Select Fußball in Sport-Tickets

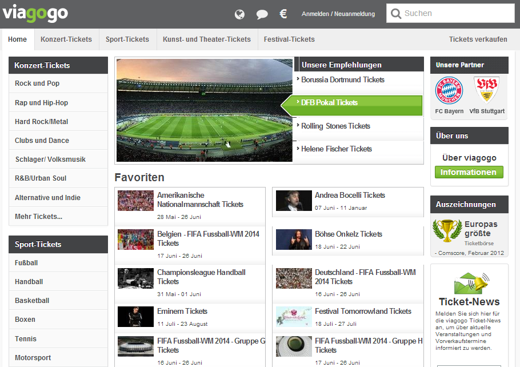tap(58, 263)
